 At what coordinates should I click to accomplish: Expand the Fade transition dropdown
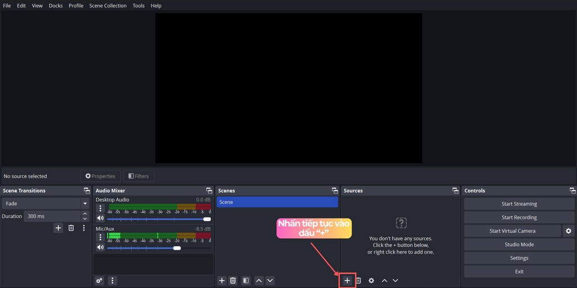[85, 203]
